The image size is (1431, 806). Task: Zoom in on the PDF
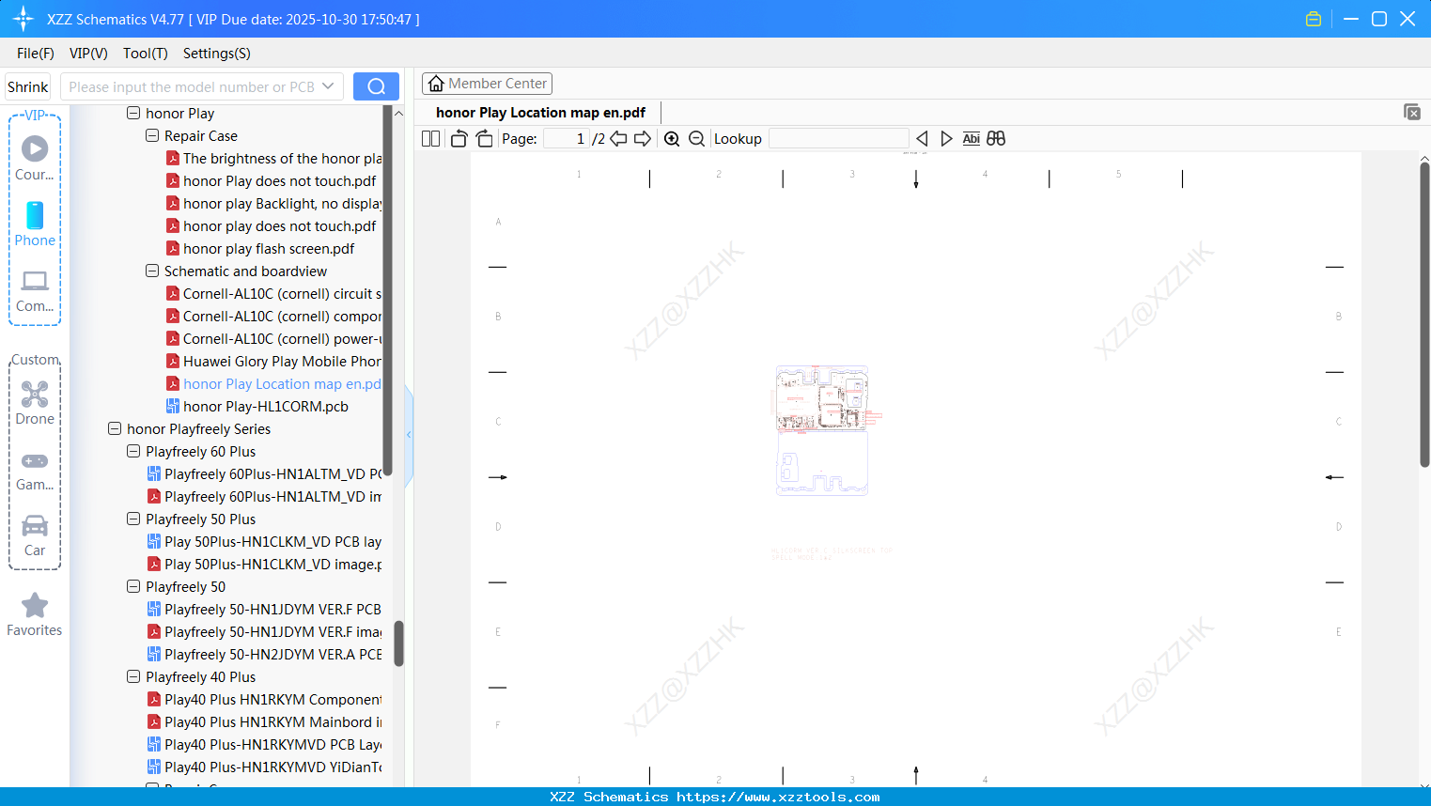(672, 139)
